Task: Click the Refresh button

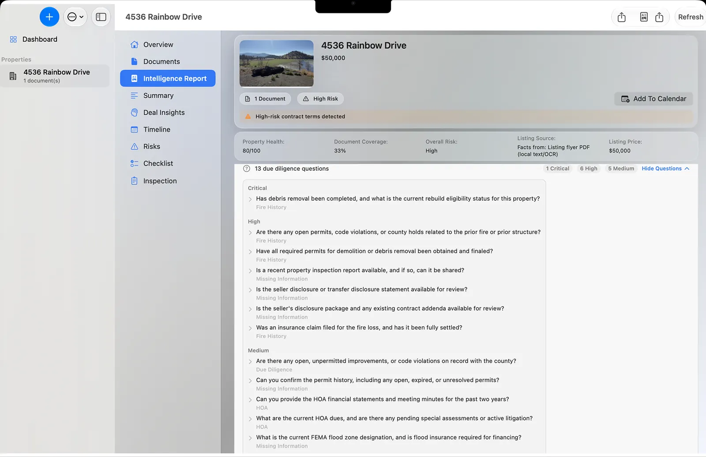Action: pos(691,17)
